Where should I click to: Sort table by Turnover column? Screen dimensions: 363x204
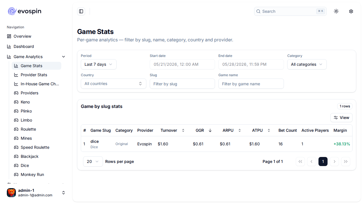[x=173, y=130]
